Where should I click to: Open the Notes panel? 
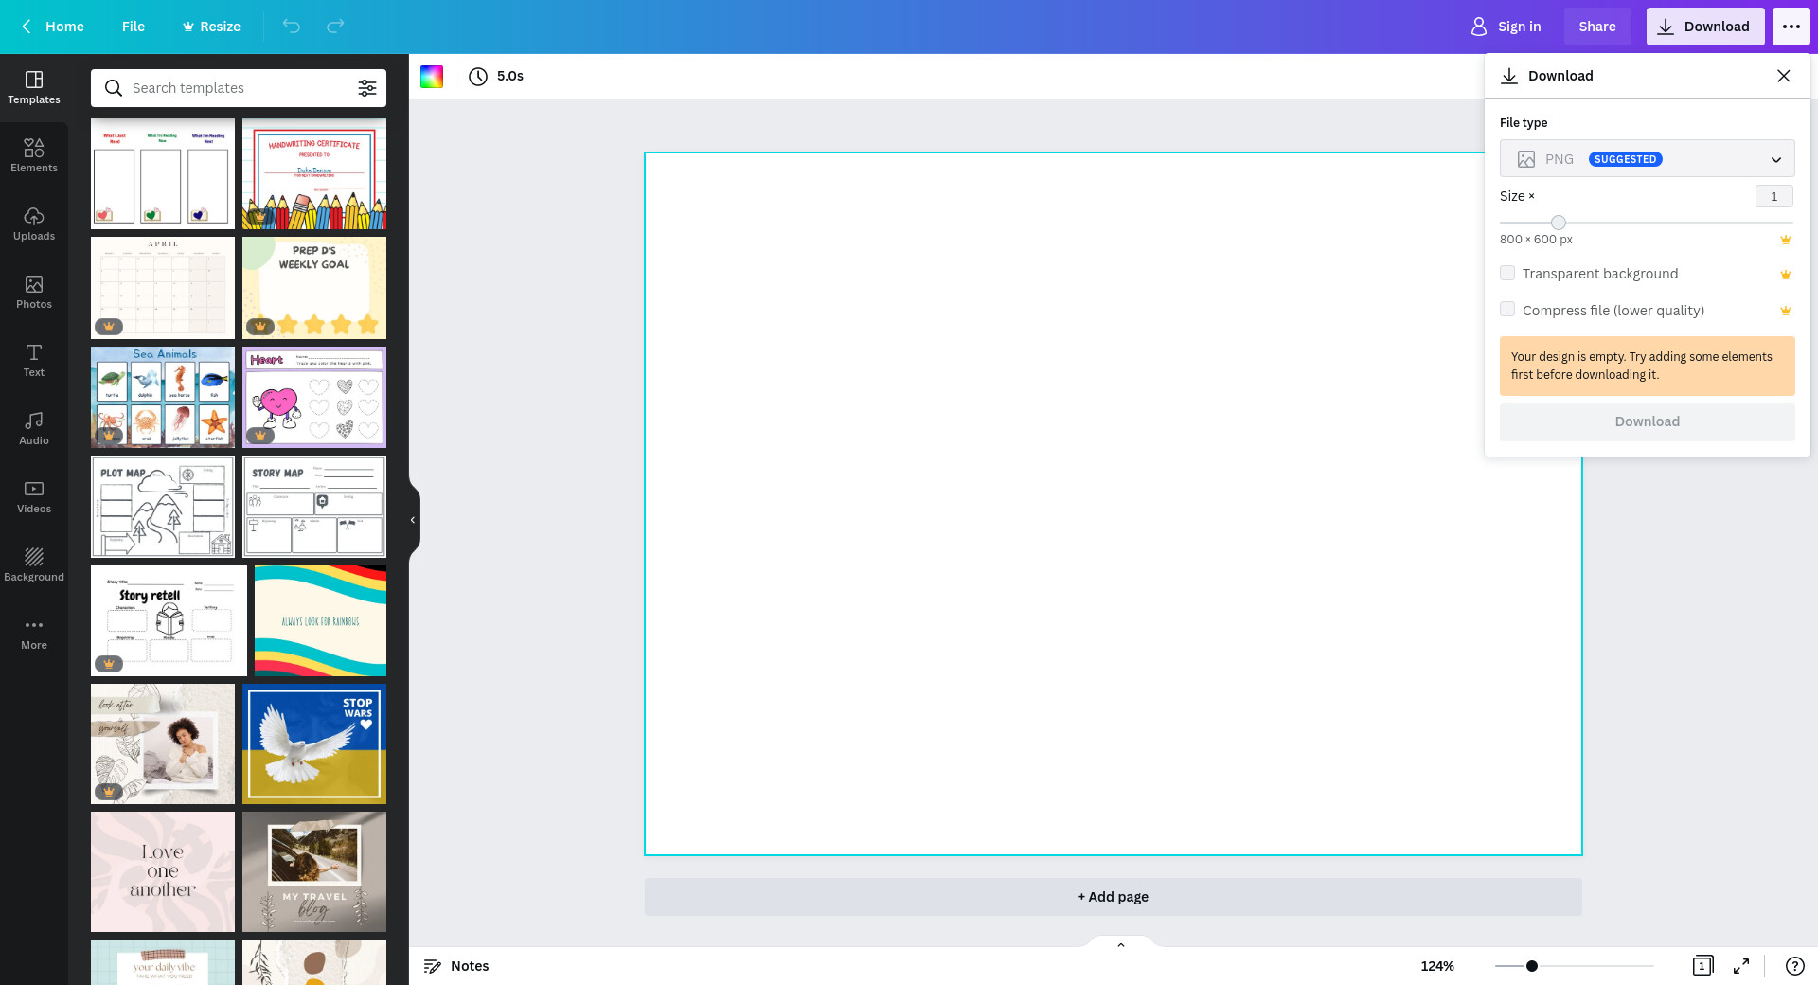pos(456,966)
